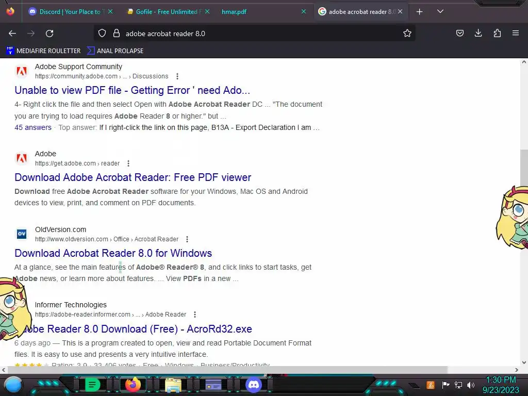This screenshot has width=528, height=396.
Task: Close the adobe acrobat reader tab
Action: click(x=400, y=11)
